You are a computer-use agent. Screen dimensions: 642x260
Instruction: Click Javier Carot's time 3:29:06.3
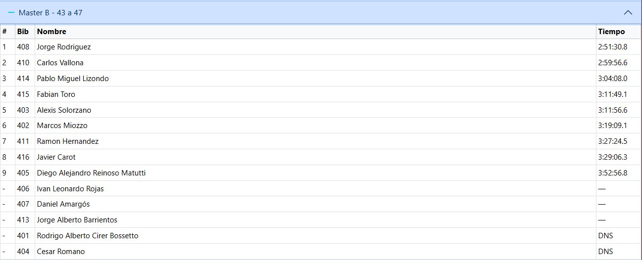[x=613, y=157]
